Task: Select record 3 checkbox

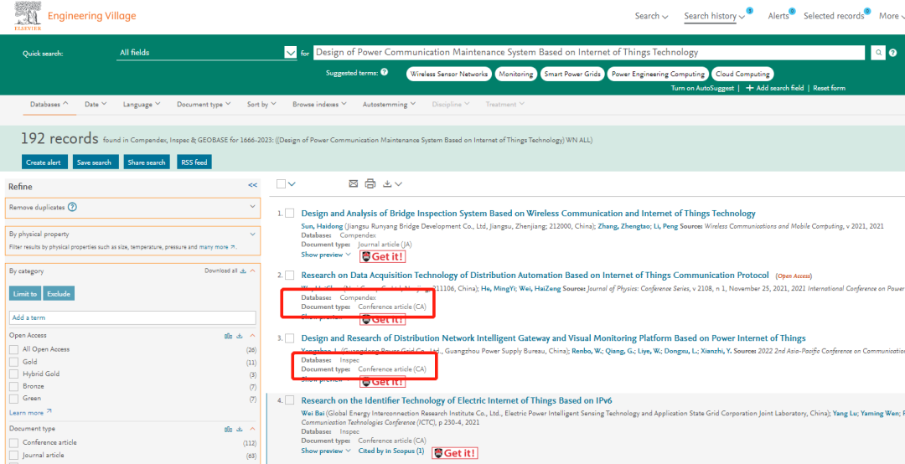Action: pyautogui.click(x=290, y=338)
